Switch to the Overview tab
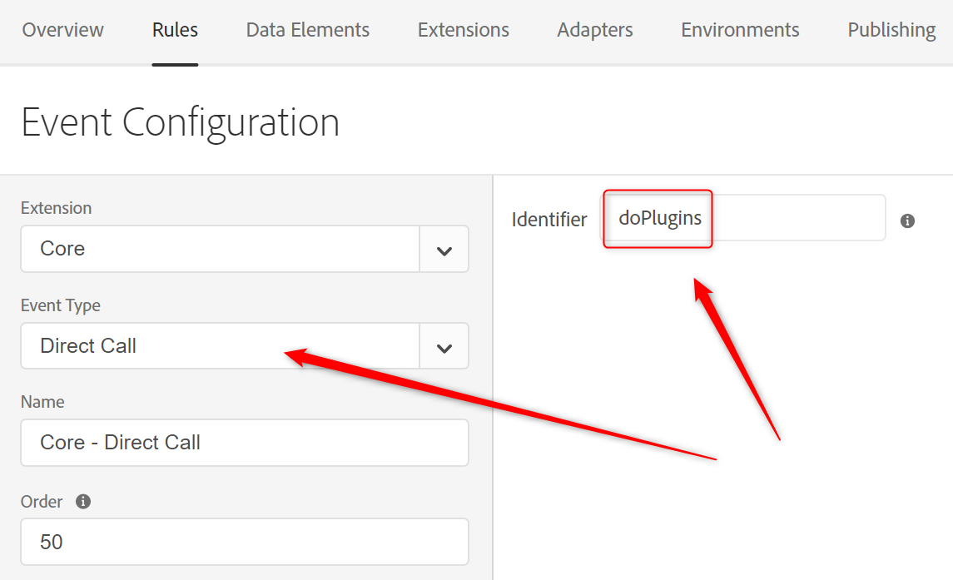This screenshot has height=580, width=953. (x=63, y=30)
